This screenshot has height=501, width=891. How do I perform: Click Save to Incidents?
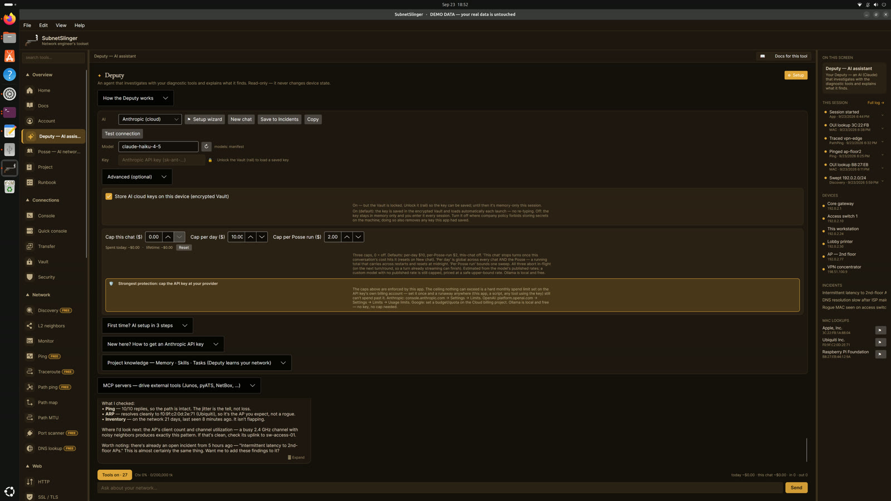280,119
